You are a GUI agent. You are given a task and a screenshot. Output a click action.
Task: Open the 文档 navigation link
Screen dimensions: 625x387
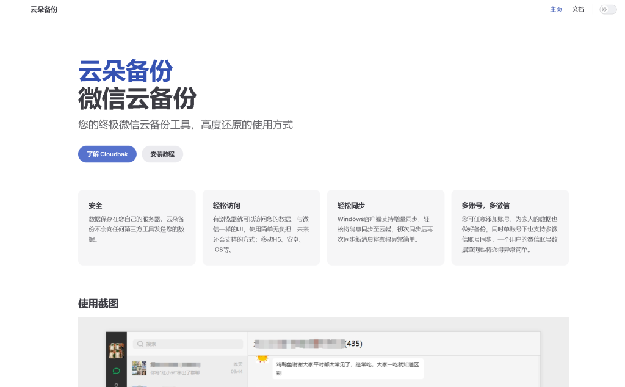coord(579,9)
